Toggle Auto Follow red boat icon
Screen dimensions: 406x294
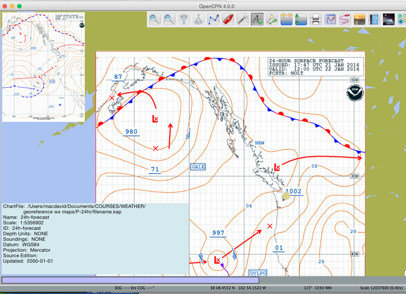tap(228, 19)
